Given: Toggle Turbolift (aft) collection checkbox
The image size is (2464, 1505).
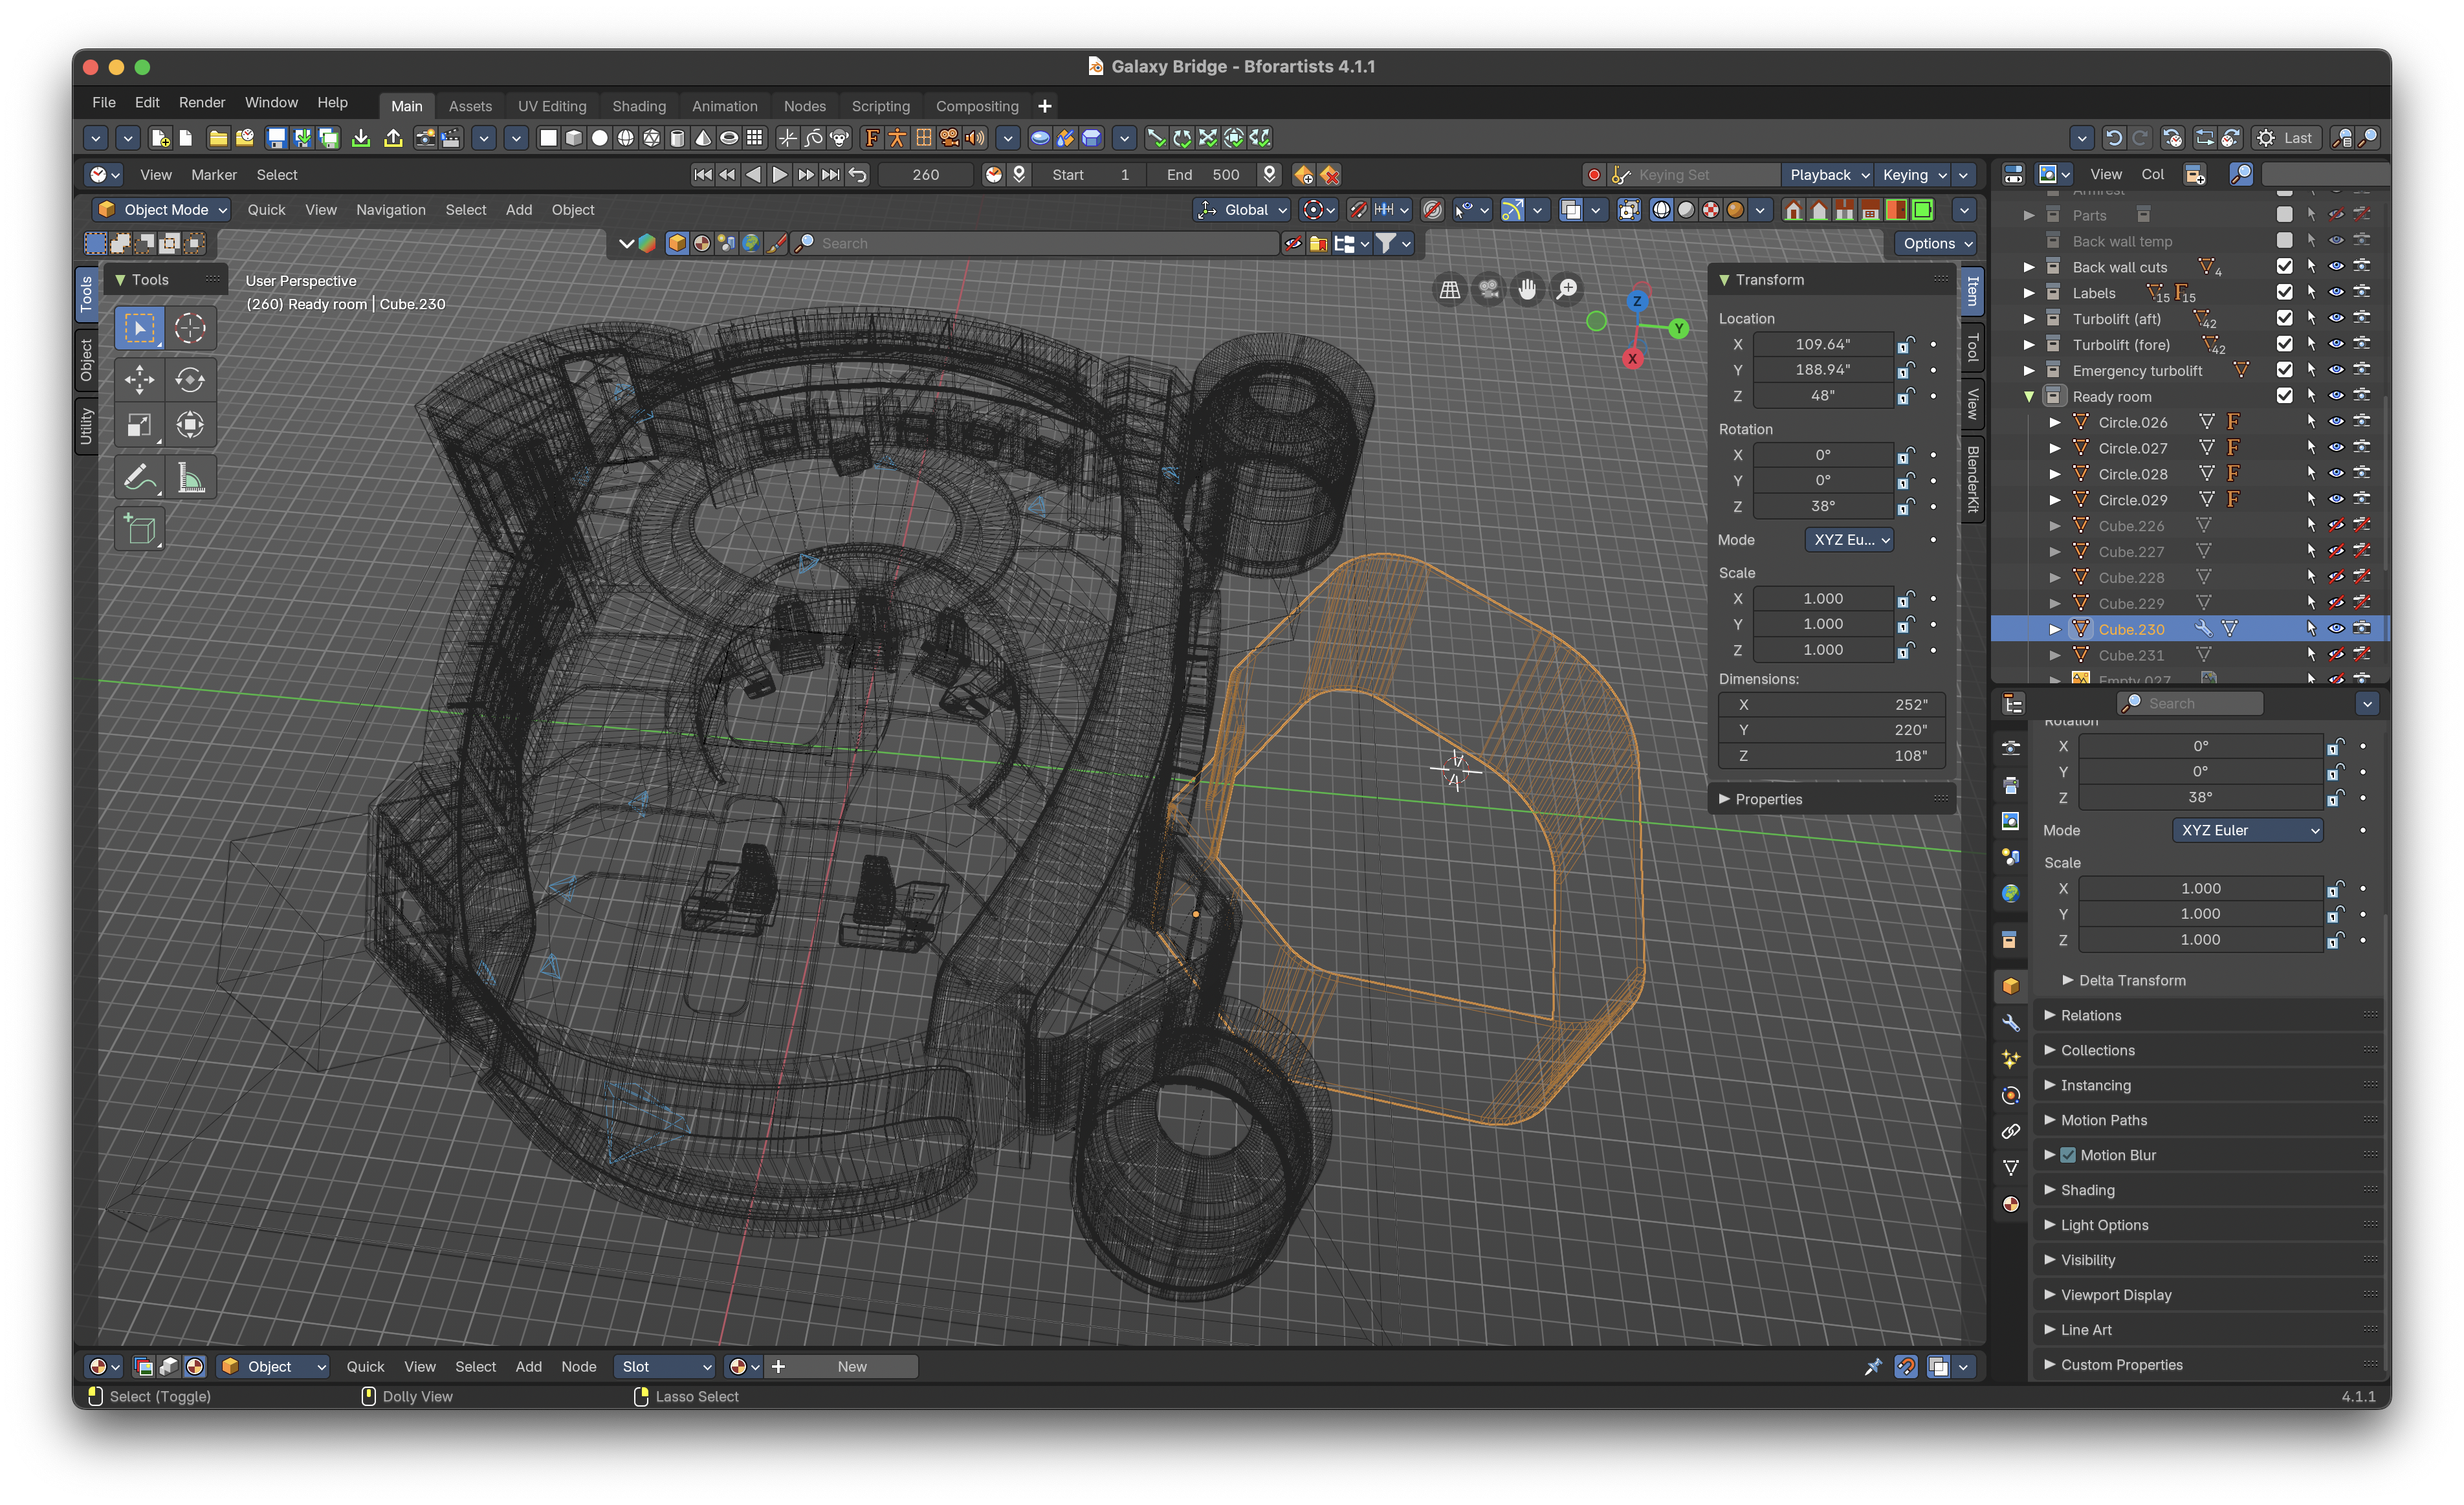Looking at the screenshot, I should 2284,318.
